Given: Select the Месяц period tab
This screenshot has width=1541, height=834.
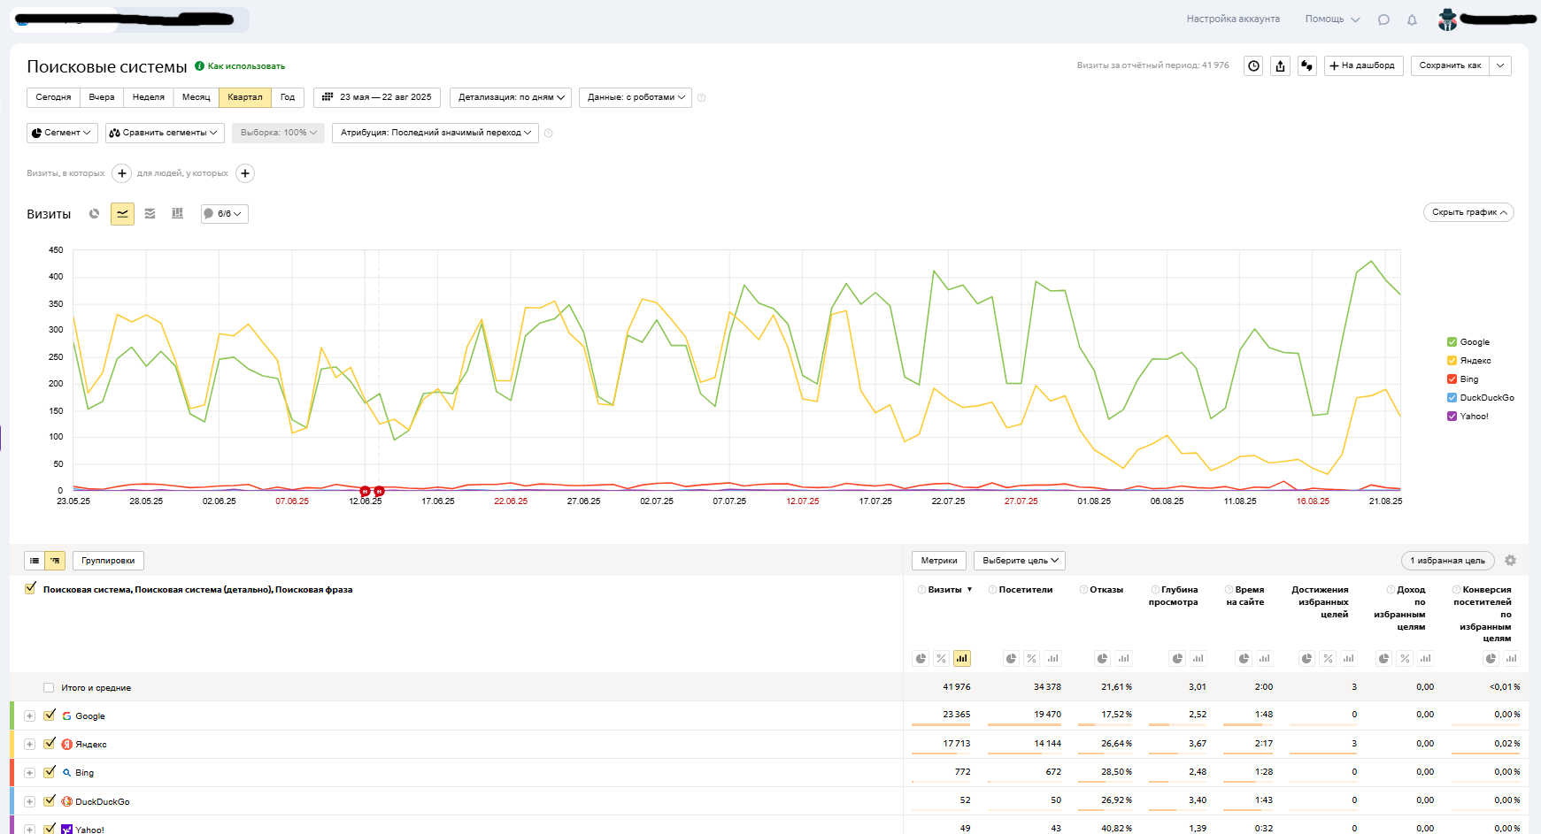Looking at the screenshot, I should coord(196,97).
